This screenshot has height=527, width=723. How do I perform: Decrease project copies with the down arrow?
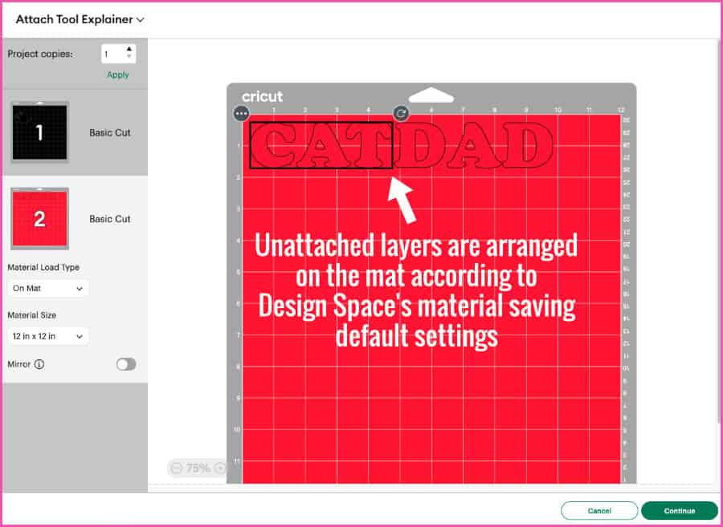click(x=129, y=57)
